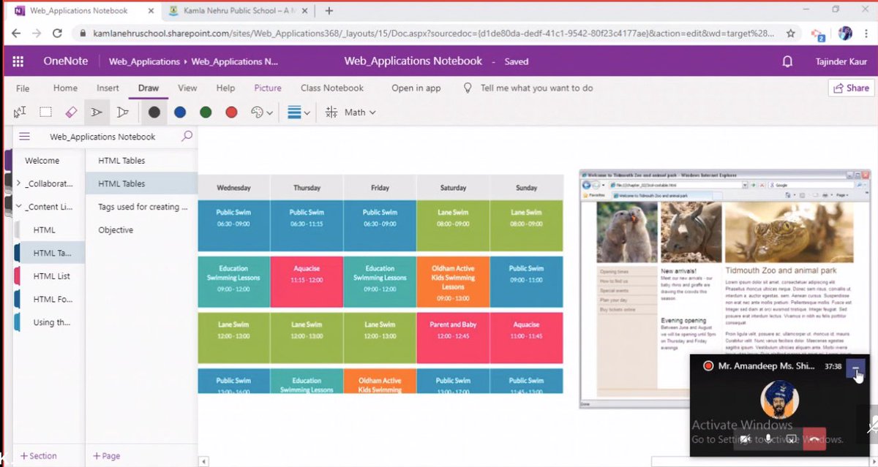Screen dimensions: 878x467
Task: Open the Class Notebook tab
Action: click(332, 88)
